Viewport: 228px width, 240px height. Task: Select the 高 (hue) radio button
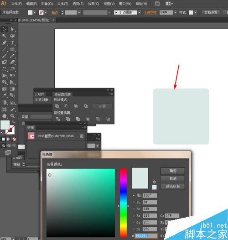(134, 195)
